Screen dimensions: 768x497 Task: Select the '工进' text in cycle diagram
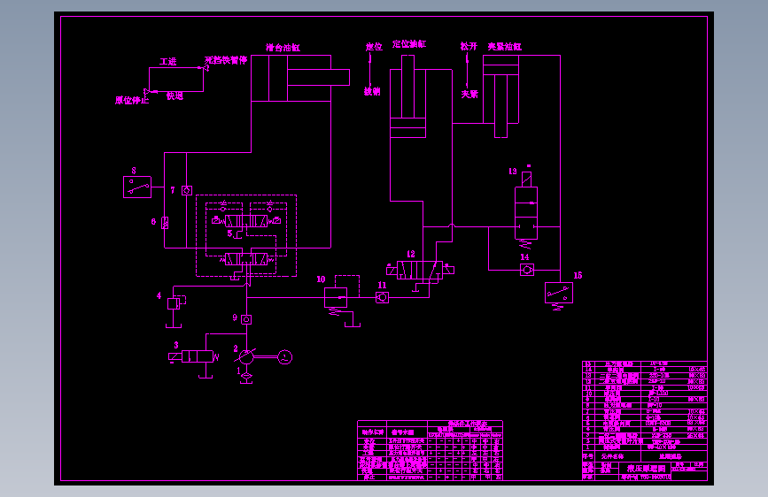pyautogui.click(x=167, y=62)
